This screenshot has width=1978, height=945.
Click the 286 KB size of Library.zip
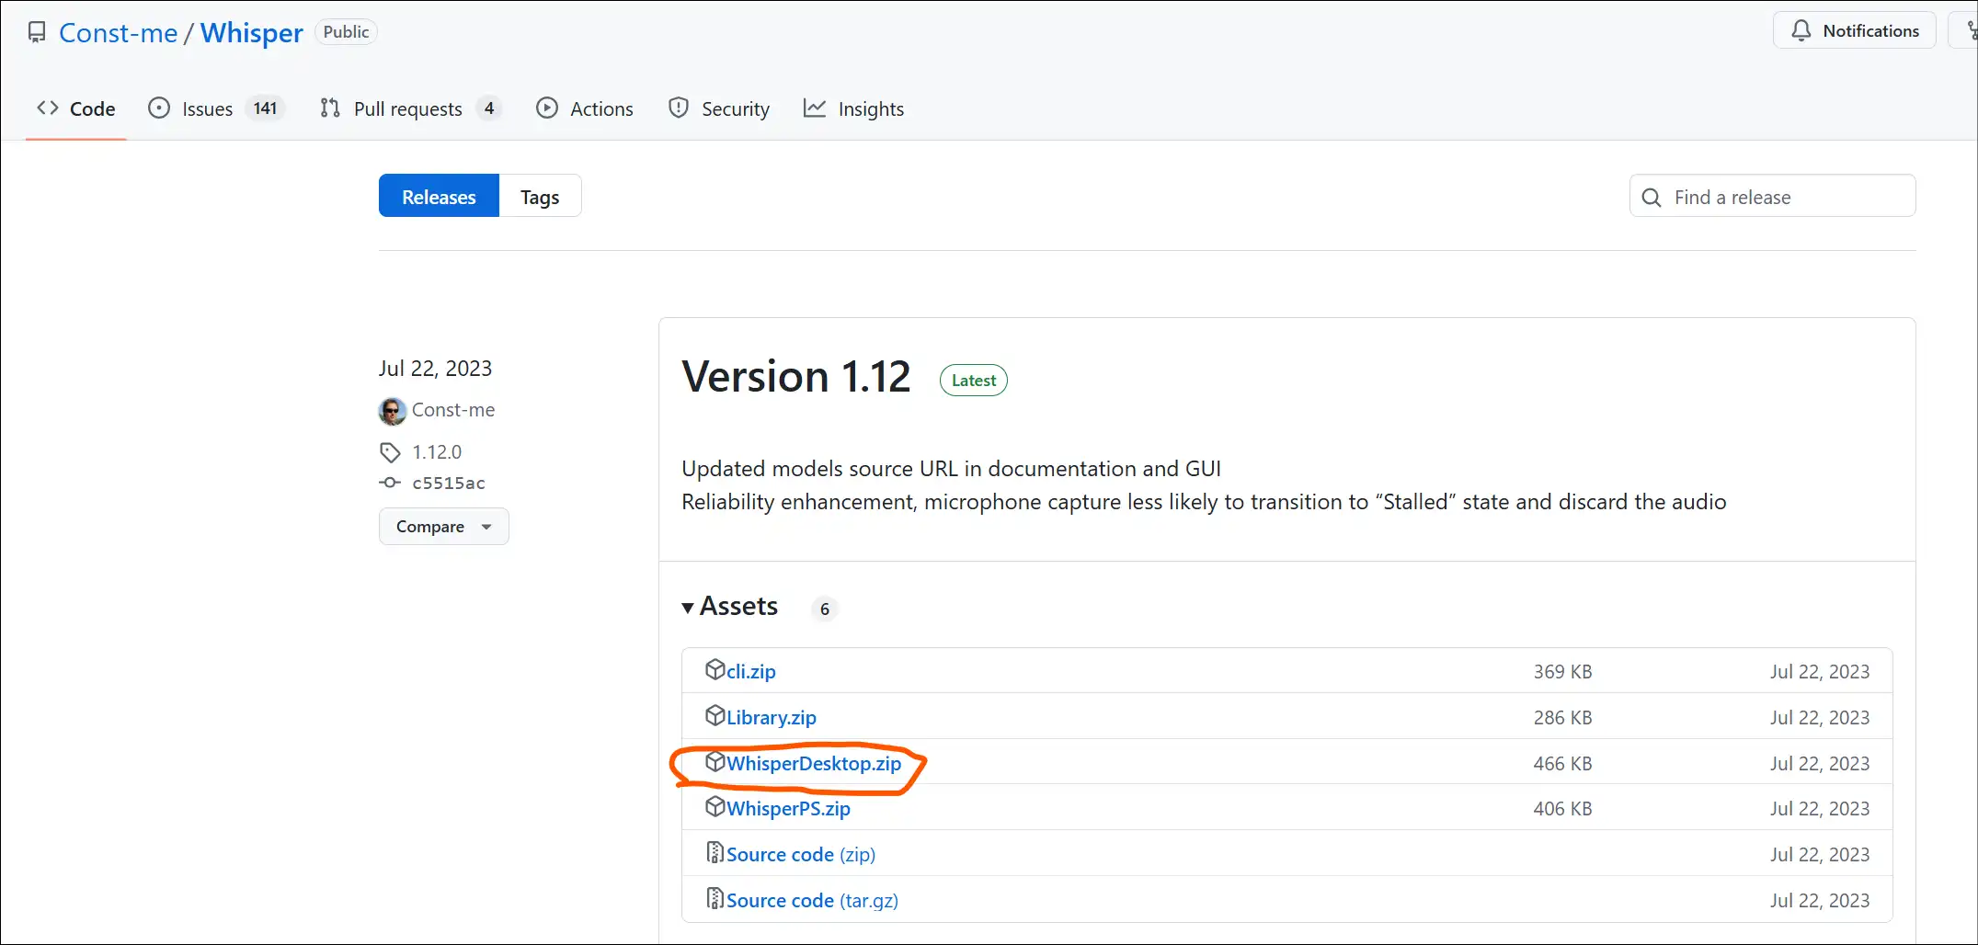(1562, 718)
